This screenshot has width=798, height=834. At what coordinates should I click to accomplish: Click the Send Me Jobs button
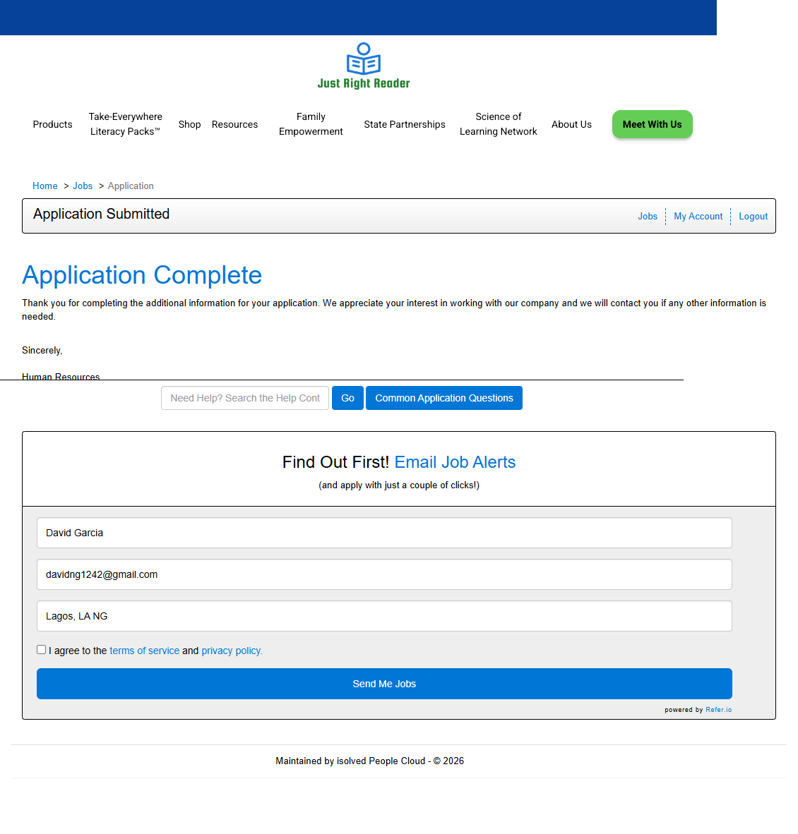[x=384, y=684]
